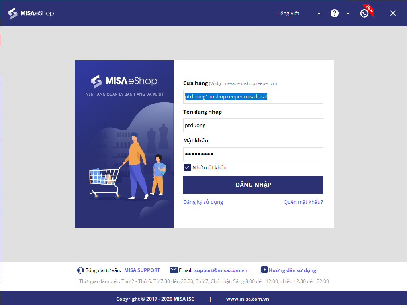Open www.misa.com.vn website link
This screenshot has width=407, height=305.
coord(248,299)
